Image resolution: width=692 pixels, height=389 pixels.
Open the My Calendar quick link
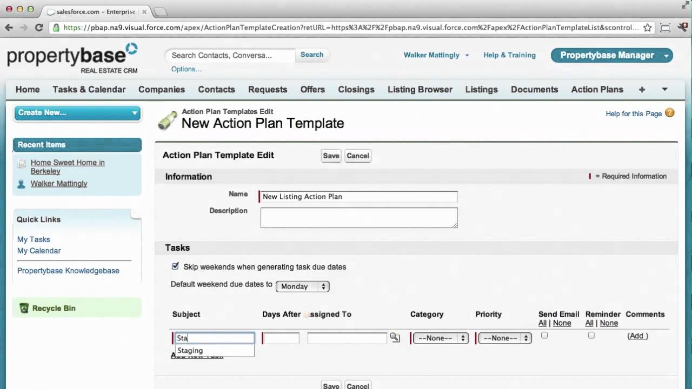tap(39, 251)
